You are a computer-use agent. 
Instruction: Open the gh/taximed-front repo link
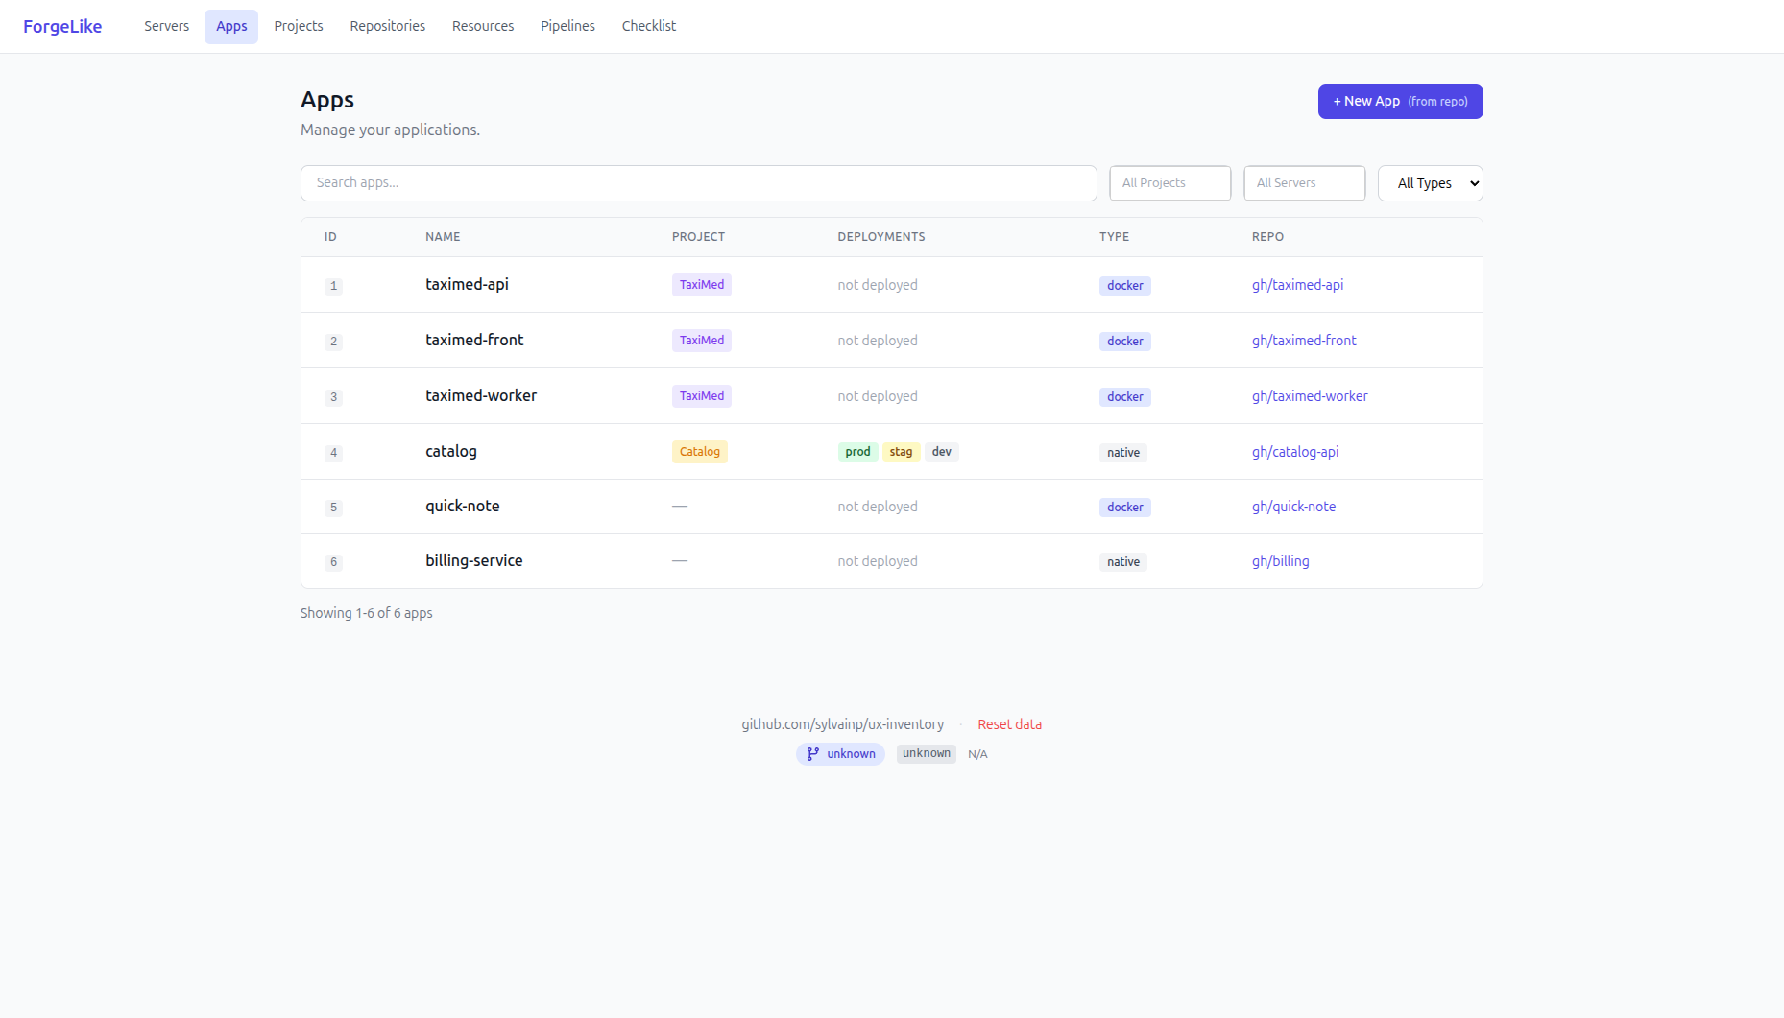pyautogui.click(x=1303, y=341)
